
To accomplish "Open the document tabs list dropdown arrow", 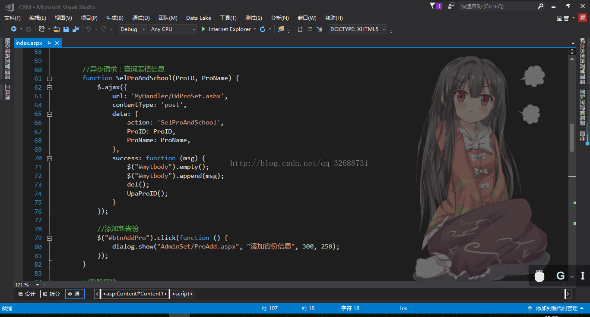I will click(x=573, y=43).
